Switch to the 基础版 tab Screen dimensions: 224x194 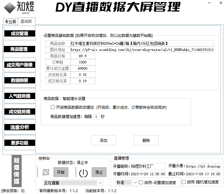(x=26, y=21)
